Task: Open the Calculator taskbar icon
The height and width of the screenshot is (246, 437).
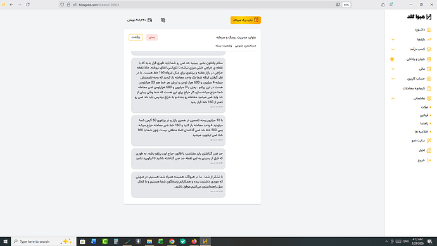Action: 116,242
